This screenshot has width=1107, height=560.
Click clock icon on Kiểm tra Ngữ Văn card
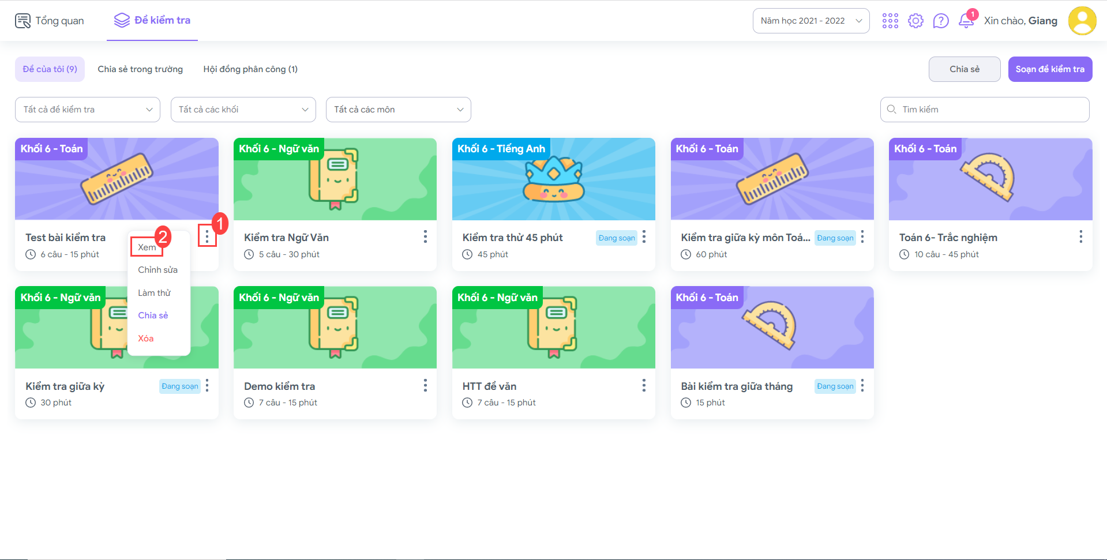click(x=249, y=254)
